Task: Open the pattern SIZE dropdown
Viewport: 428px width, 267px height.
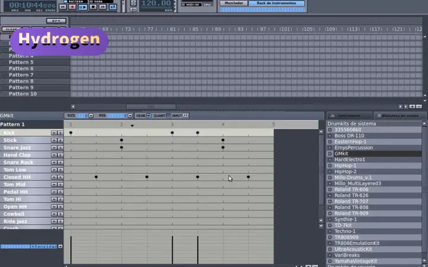Action: pyautogui.click(x=91, y=116)
